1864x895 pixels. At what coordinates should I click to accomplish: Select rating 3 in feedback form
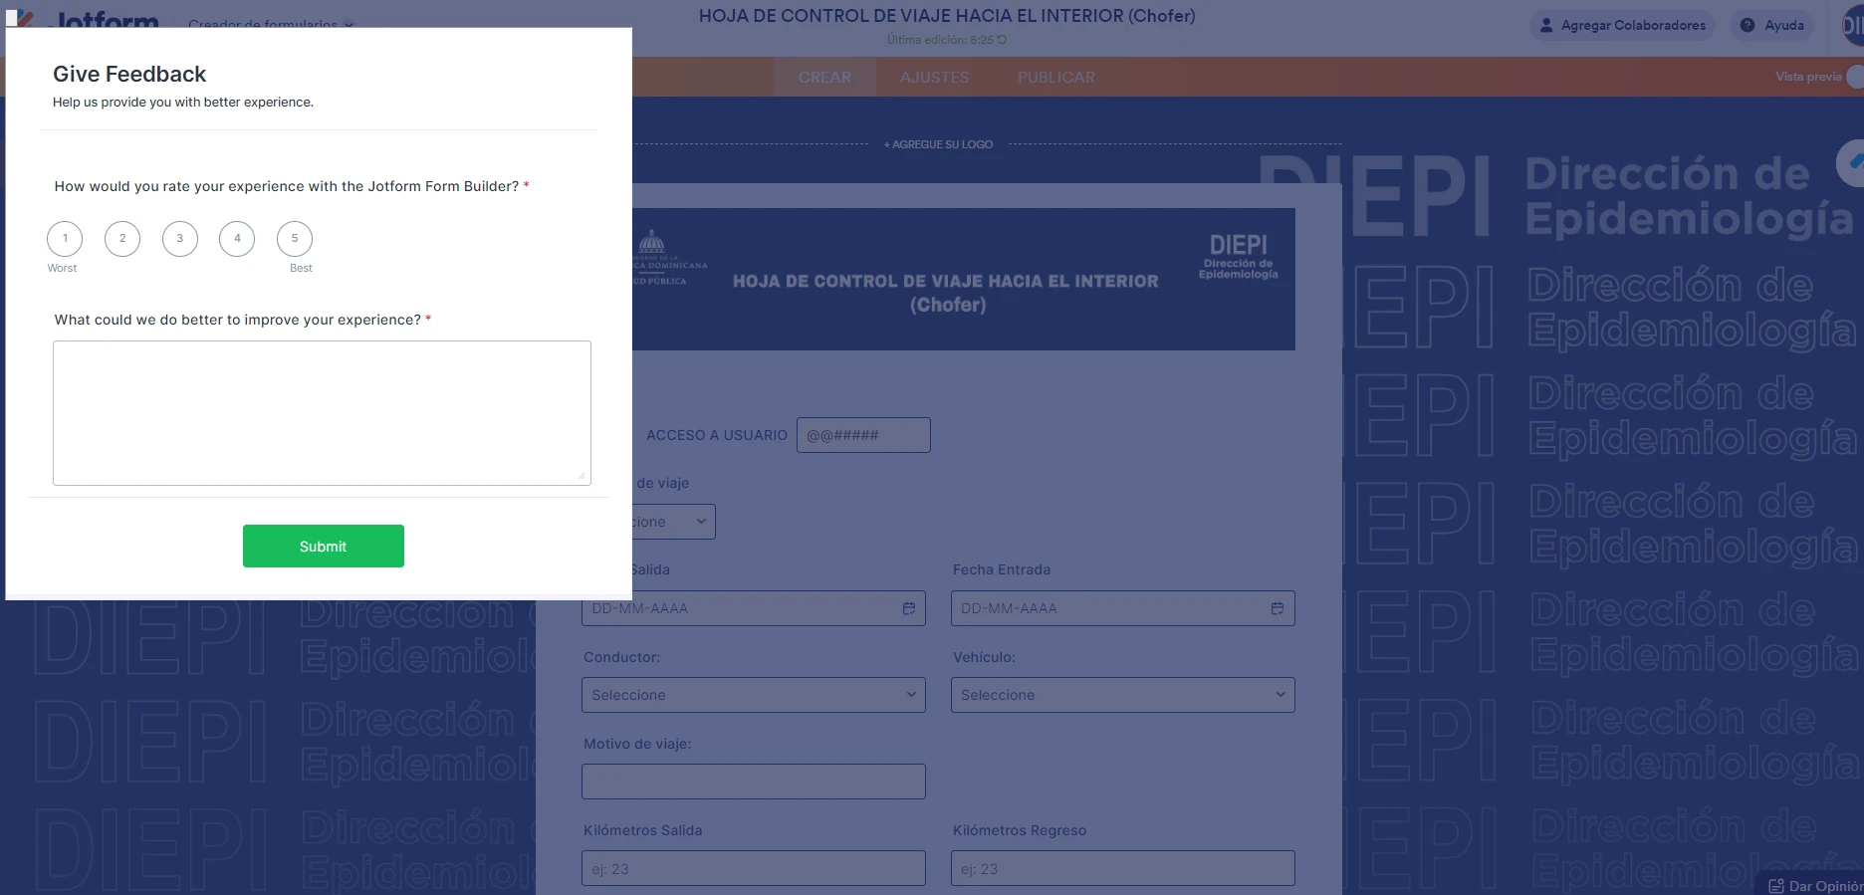coord(180,239)
